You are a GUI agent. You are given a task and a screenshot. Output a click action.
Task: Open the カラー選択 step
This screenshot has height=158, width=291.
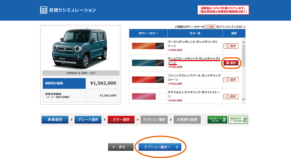[121, 120]
